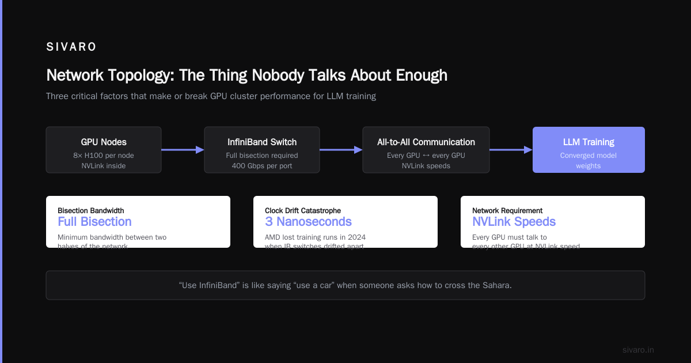Select the GPU Nodes box
The height and width of the screenshot is (363, 691).
[104, 150]
